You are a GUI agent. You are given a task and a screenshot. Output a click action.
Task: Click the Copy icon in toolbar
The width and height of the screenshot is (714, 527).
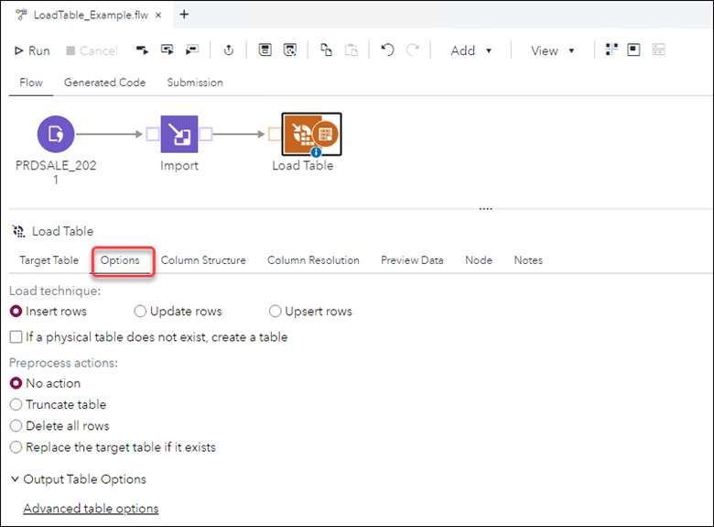point(326,50)
